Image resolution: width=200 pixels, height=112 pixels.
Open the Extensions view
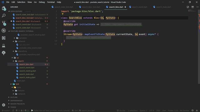[3, 38]
